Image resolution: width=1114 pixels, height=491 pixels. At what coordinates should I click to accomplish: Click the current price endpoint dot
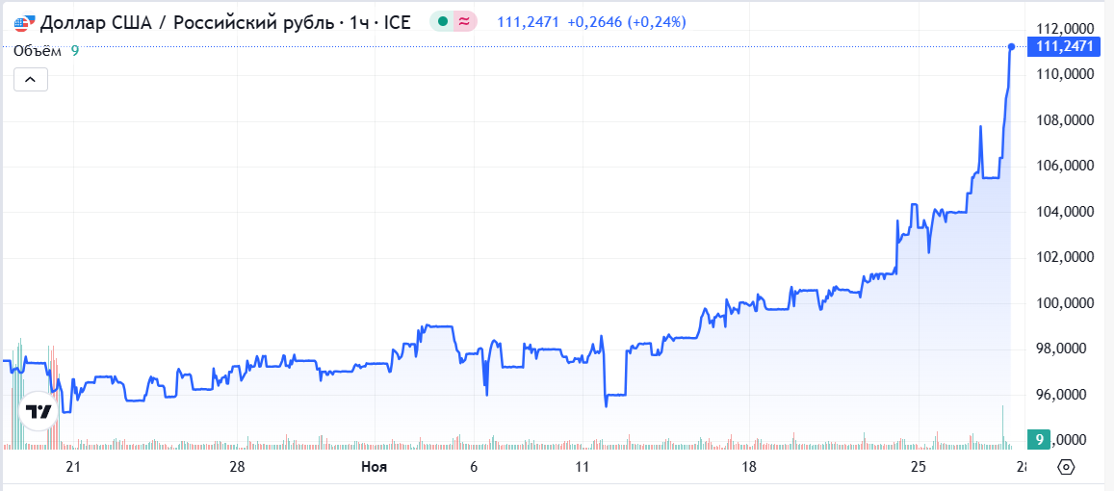point(1011,46)
